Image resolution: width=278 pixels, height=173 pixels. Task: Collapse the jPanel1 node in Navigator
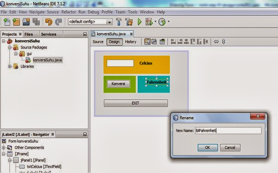pos(10,160)
